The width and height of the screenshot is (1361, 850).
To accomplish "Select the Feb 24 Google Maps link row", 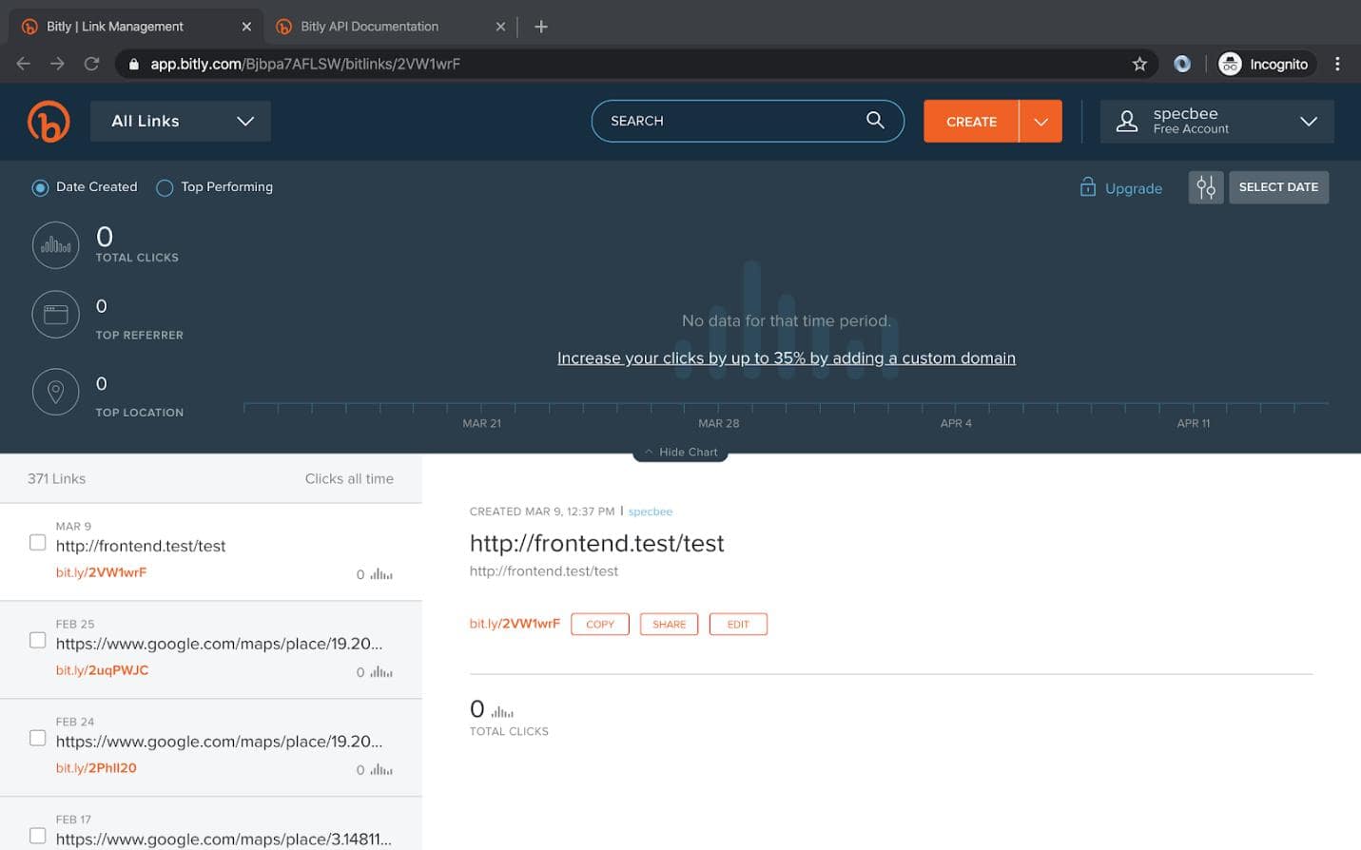I will (211, 747).
